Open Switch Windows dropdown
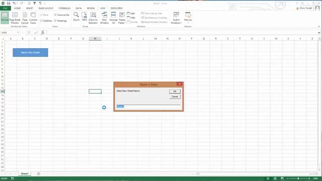 tap(176, 18)
